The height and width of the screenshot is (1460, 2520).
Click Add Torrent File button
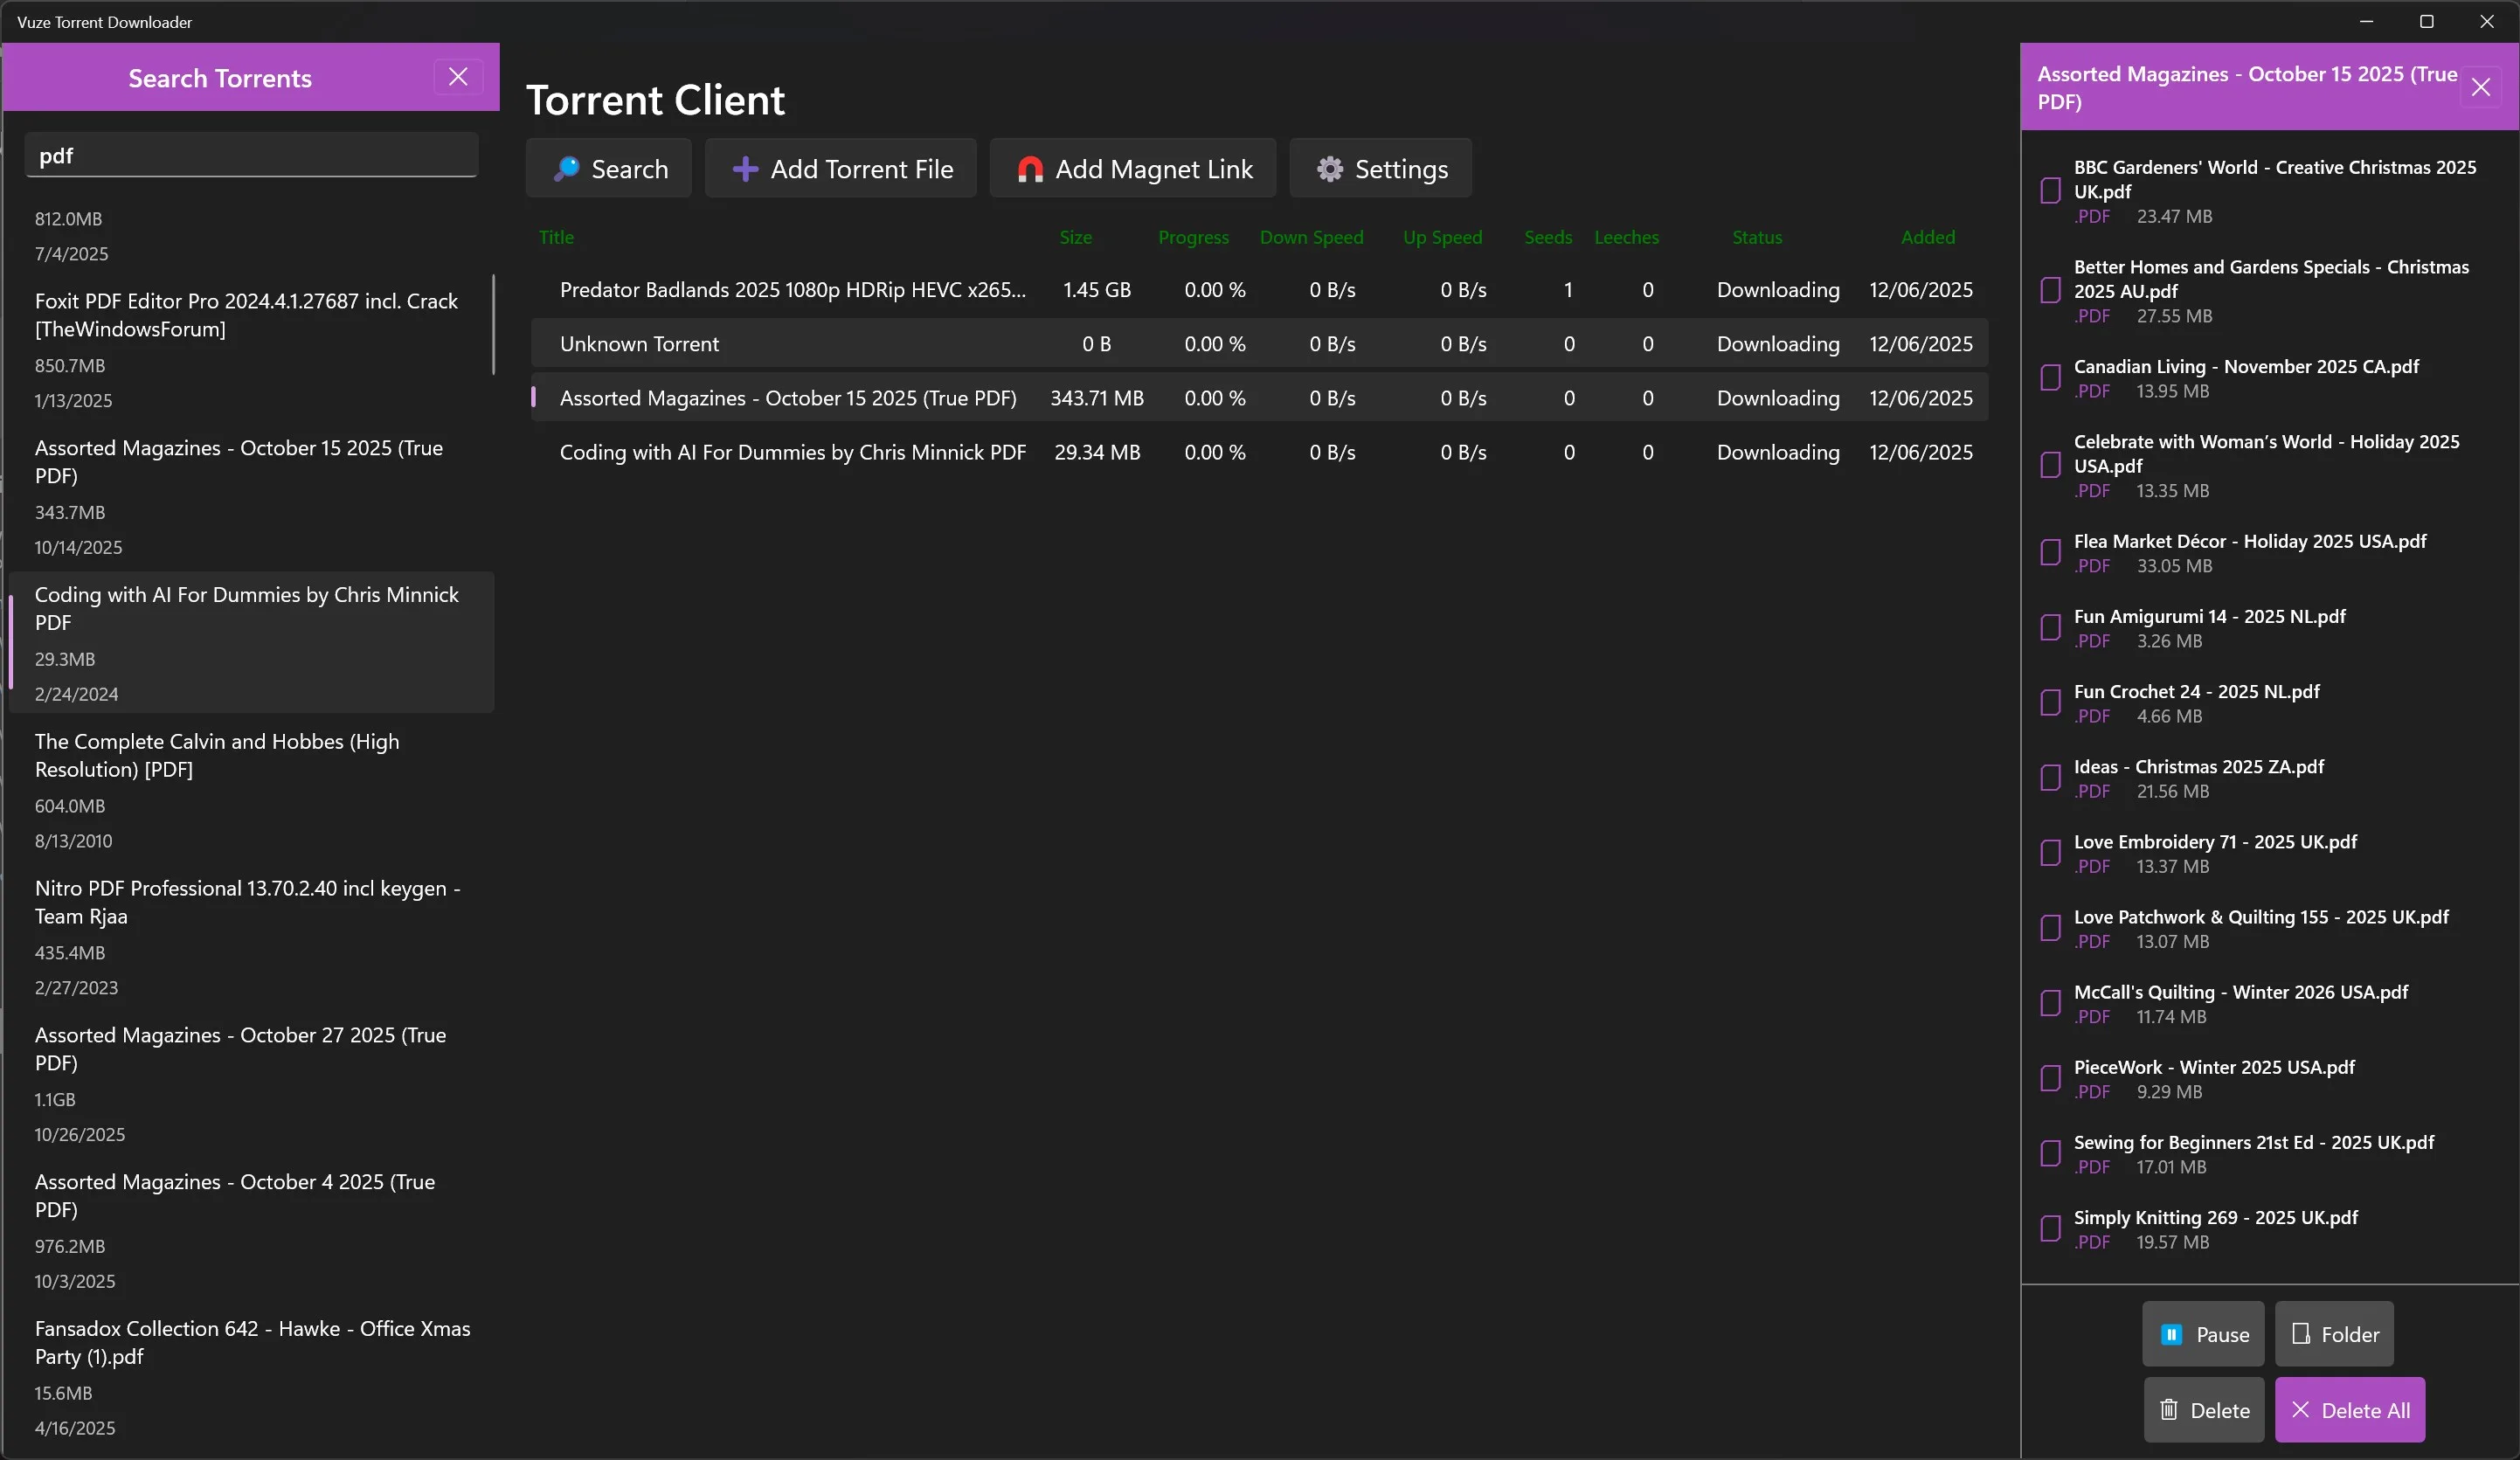tap(841, 169)
